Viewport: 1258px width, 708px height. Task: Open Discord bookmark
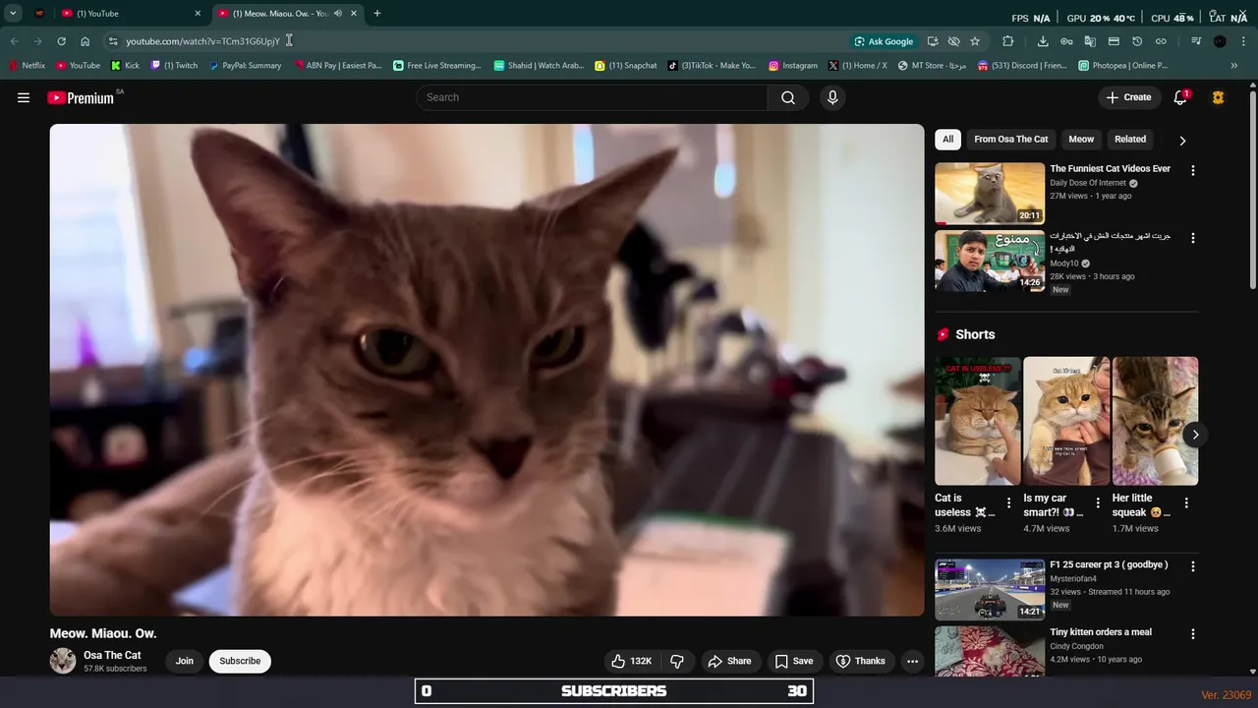click(x=1022, y=66)
